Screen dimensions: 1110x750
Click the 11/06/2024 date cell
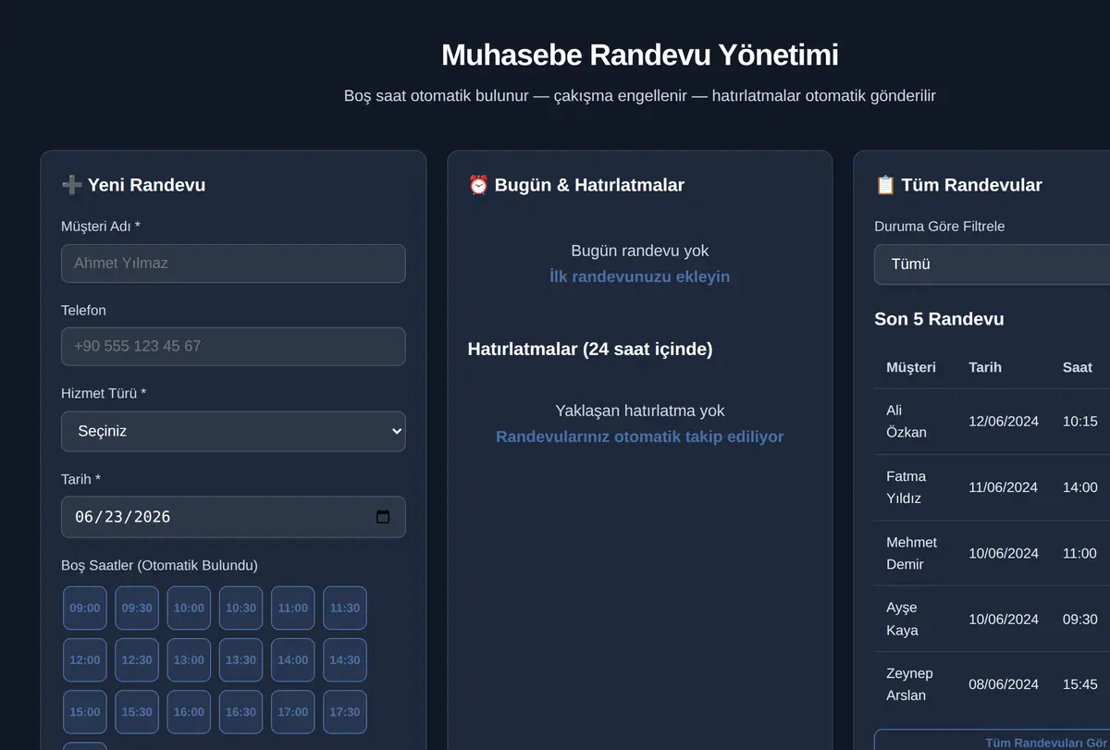click(x=1004, y=487)
